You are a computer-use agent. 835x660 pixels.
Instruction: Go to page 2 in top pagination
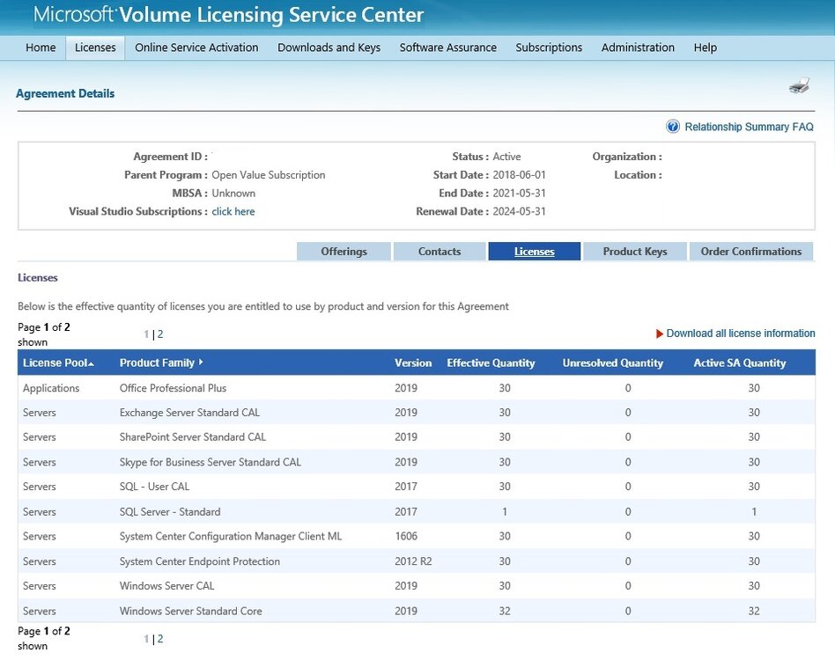[x=160, y=334]
